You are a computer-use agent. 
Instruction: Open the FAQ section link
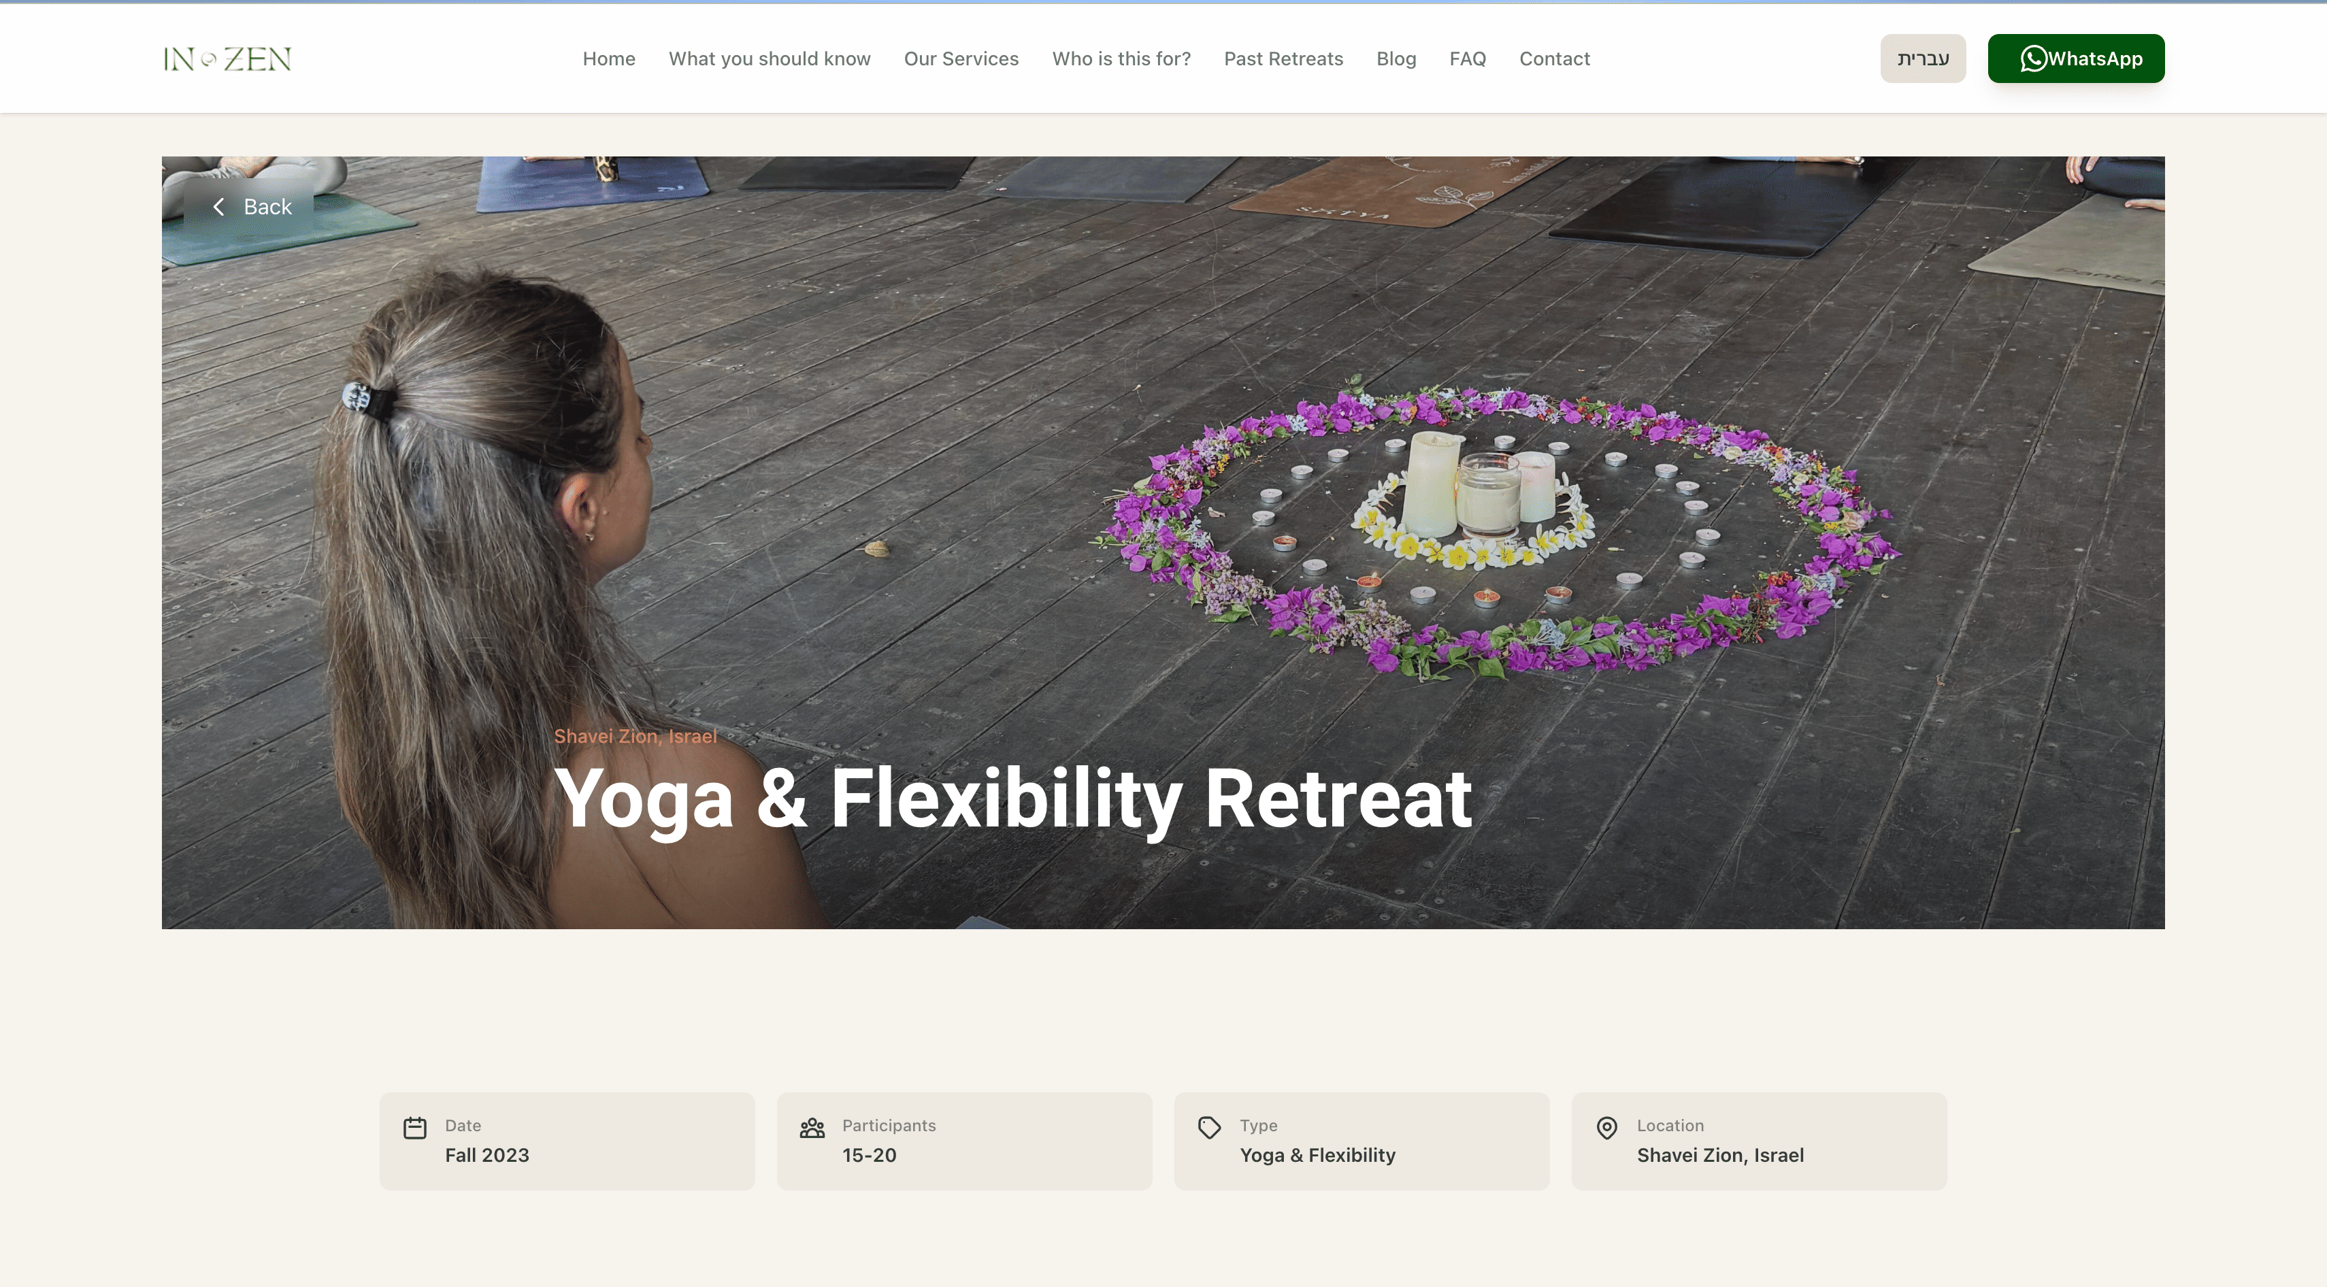click(1468, 58)
